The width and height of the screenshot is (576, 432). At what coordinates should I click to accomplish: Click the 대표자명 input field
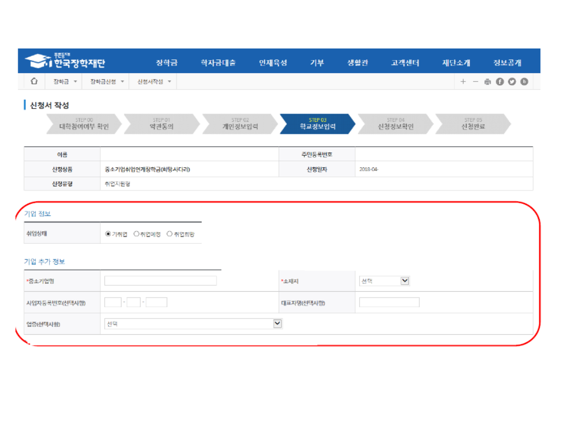point(389,302)
